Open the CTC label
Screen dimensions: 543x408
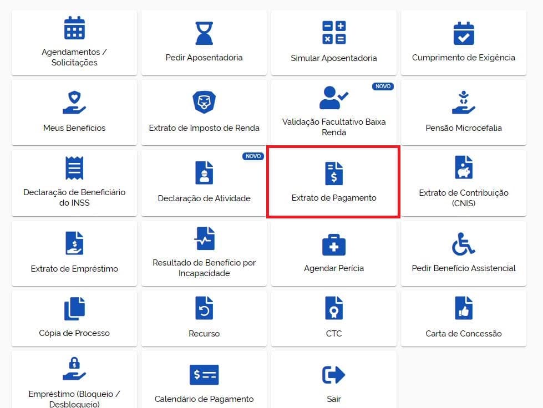tap(334, 334)
